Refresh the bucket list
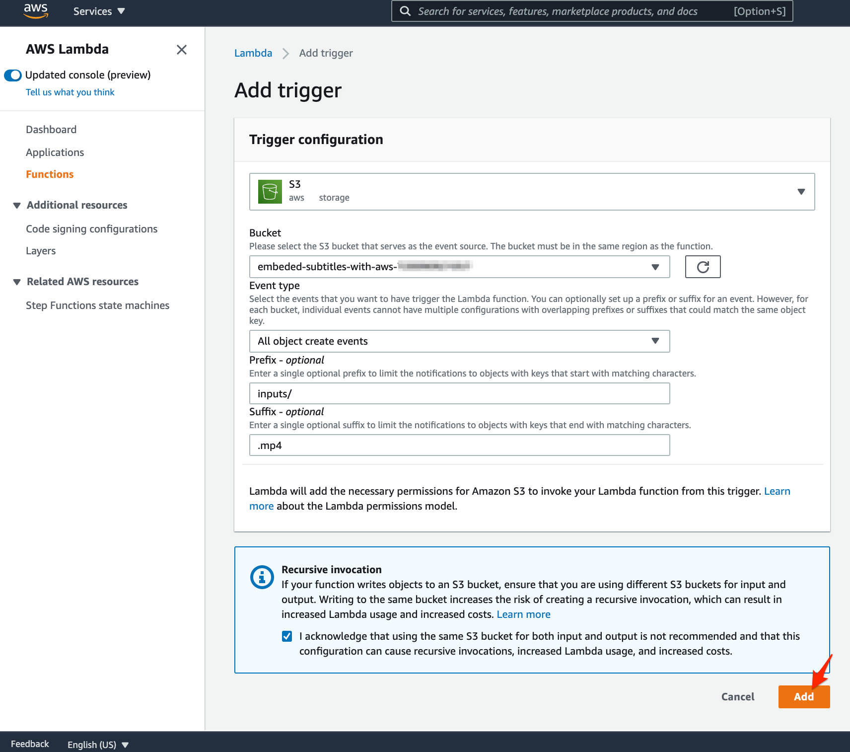 [703, 267]
